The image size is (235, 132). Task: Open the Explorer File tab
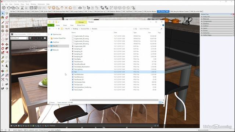[51, 25]
